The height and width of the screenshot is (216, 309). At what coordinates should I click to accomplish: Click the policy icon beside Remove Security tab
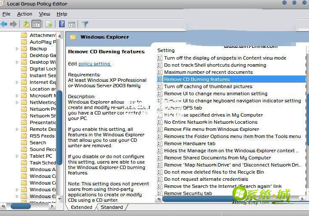pyautogui.click(x=160, y=193)
